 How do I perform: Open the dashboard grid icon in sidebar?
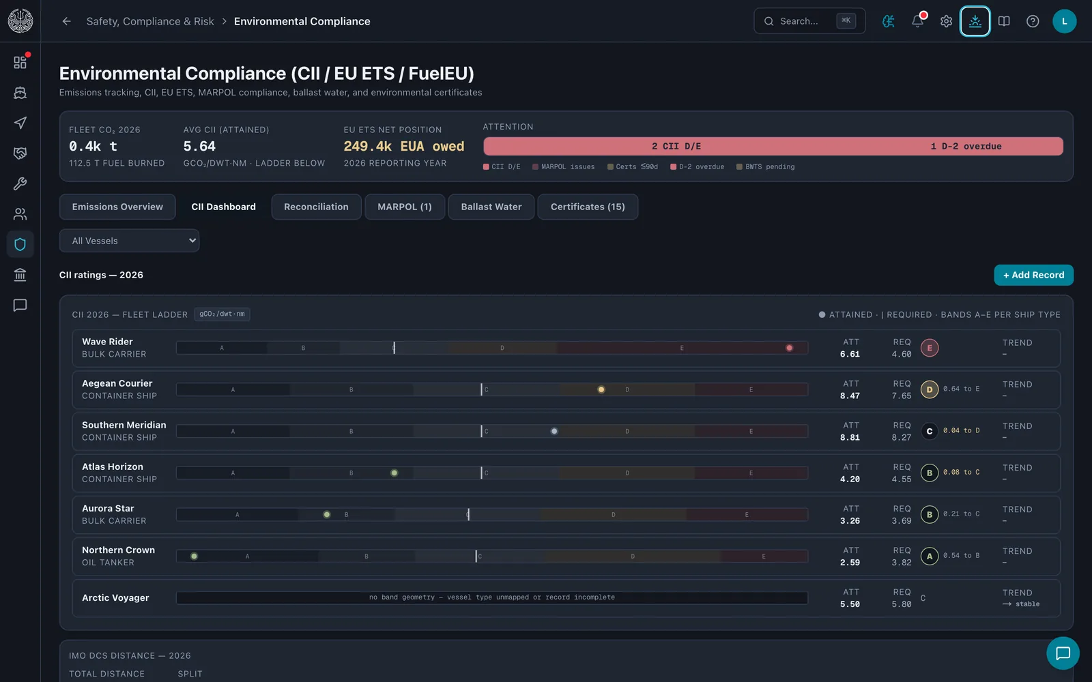pyautogui.click(x=20, y=62)
